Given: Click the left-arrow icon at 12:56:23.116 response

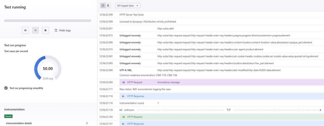Looking at the screenshot, I should click(123, 96).
